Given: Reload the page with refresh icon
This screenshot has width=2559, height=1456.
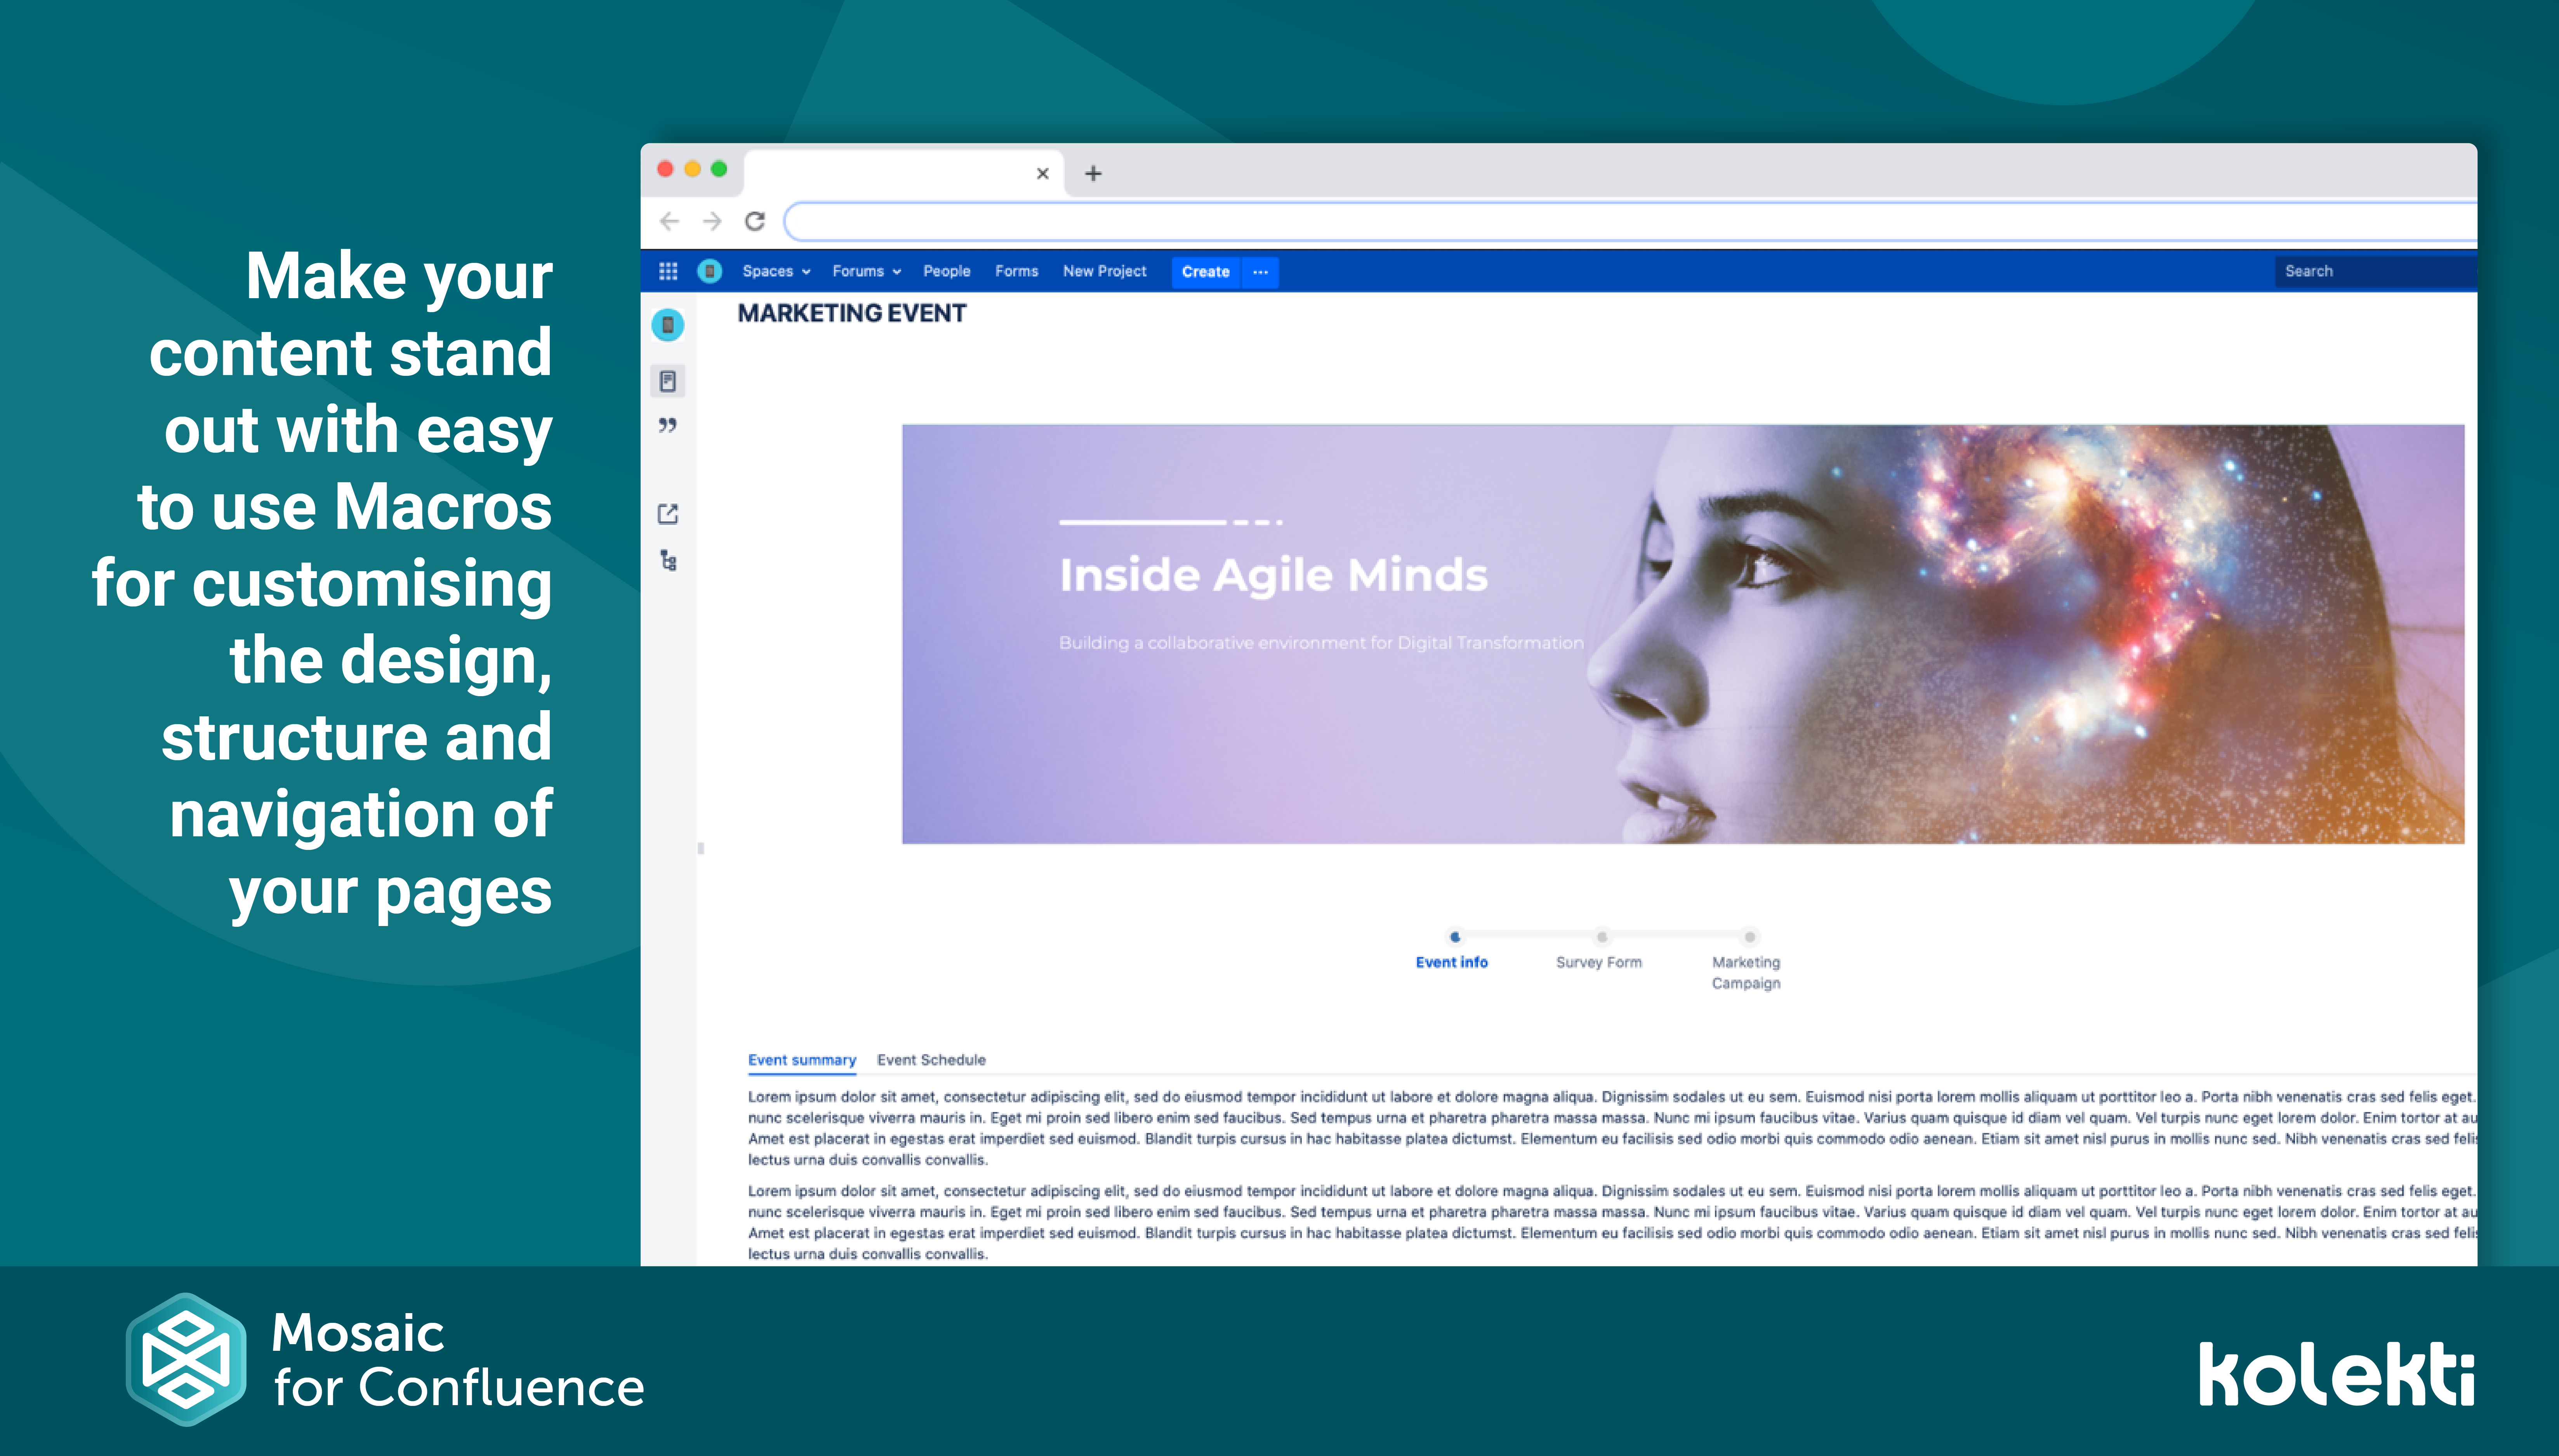Looking at the screenshot, I should pos(755,221).
